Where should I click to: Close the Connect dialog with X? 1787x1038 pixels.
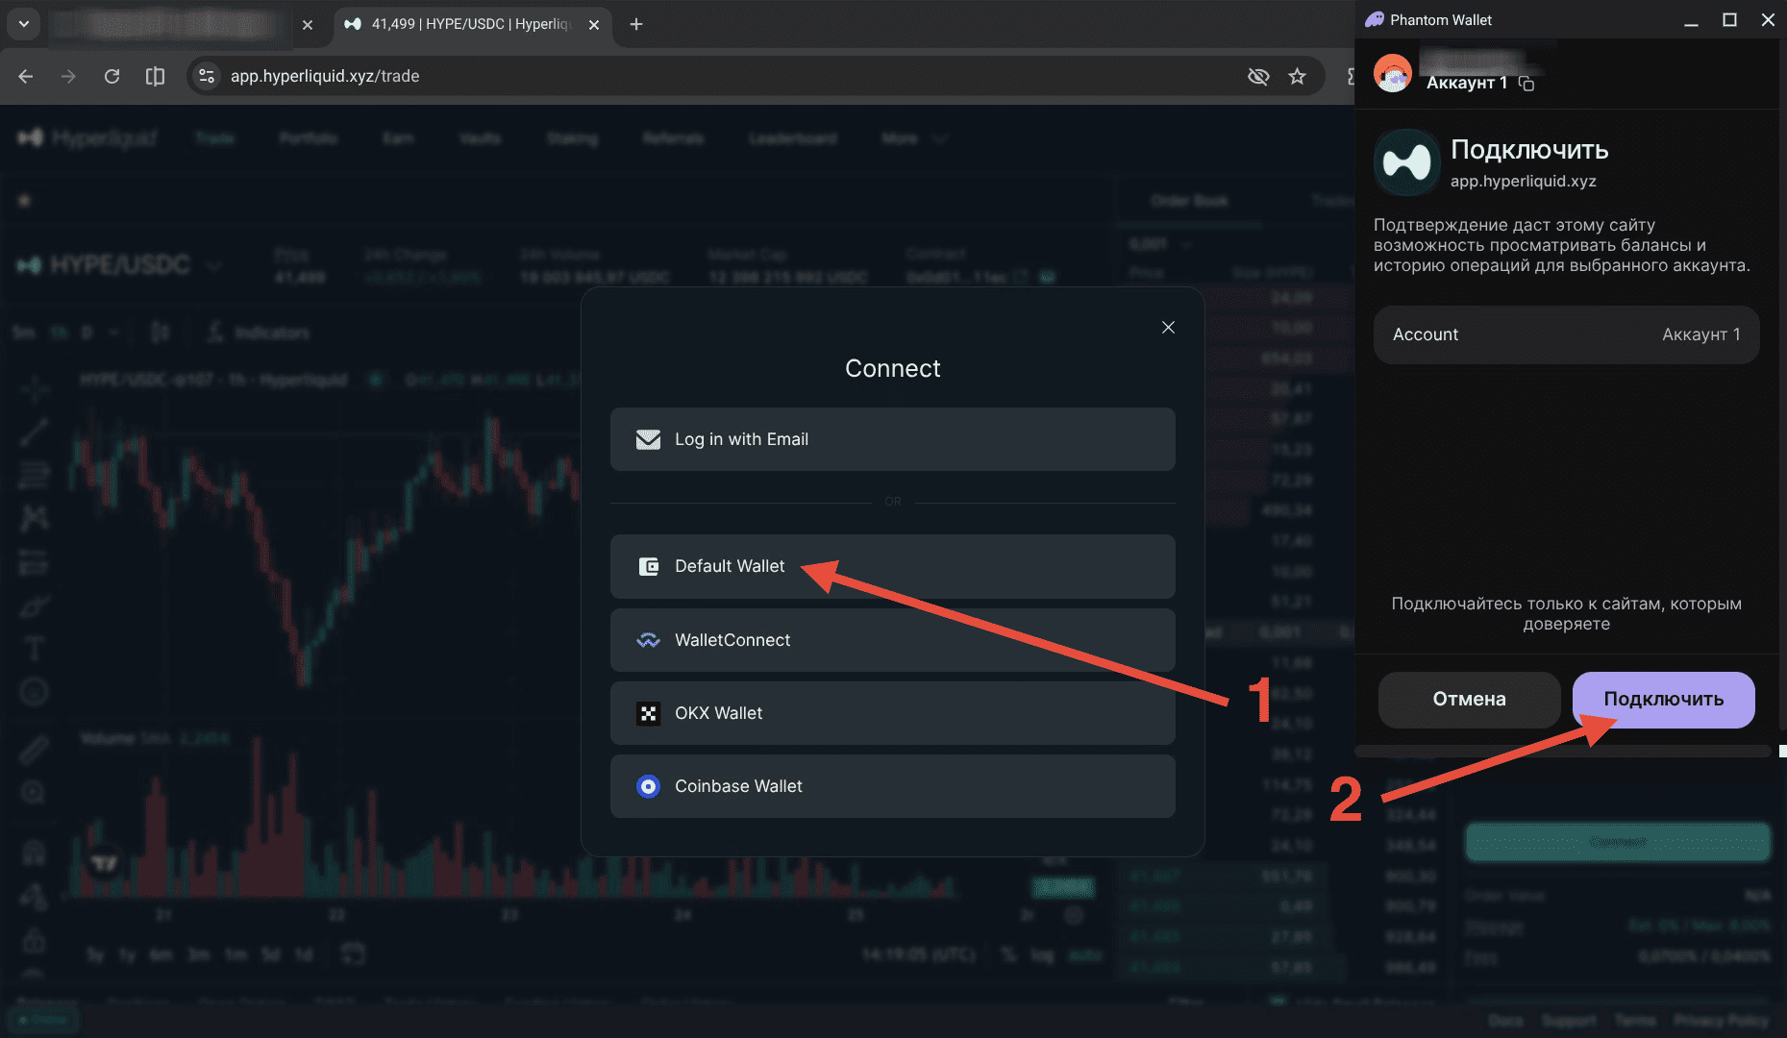(x=1168, y=328)
